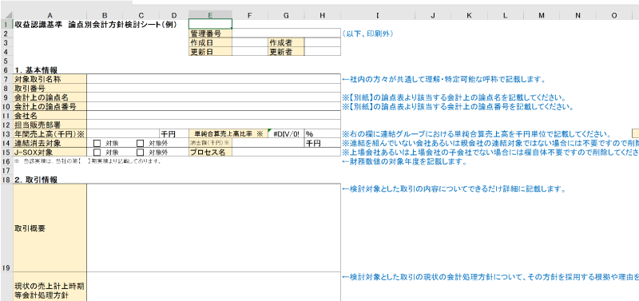Select row 1 header
The height and width of the screenshot is (301, 639).
coord(6,24)
